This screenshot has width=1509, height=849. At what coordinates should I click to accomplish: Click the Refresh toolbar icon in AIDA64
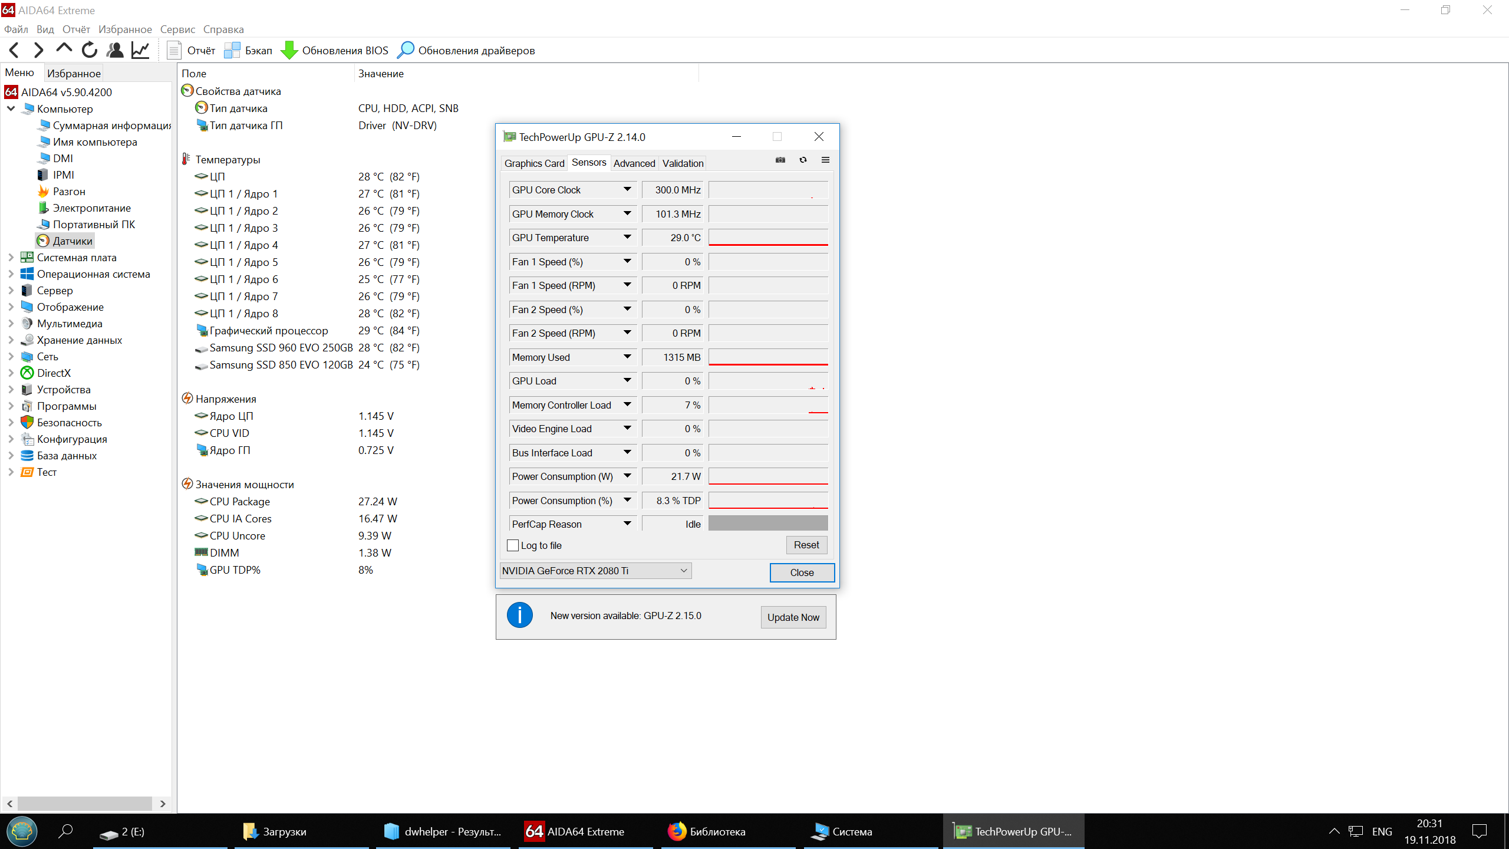click(x=90, y=50)
